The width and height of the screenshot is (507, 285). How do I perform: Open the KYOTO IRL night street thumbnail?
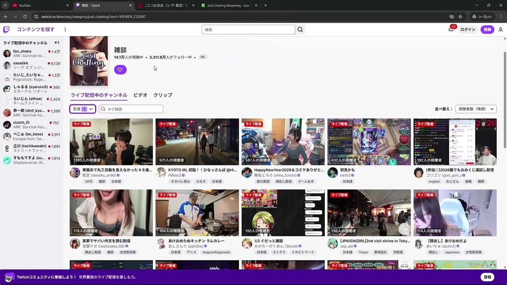pyautogui.click(x=197, y=142)
